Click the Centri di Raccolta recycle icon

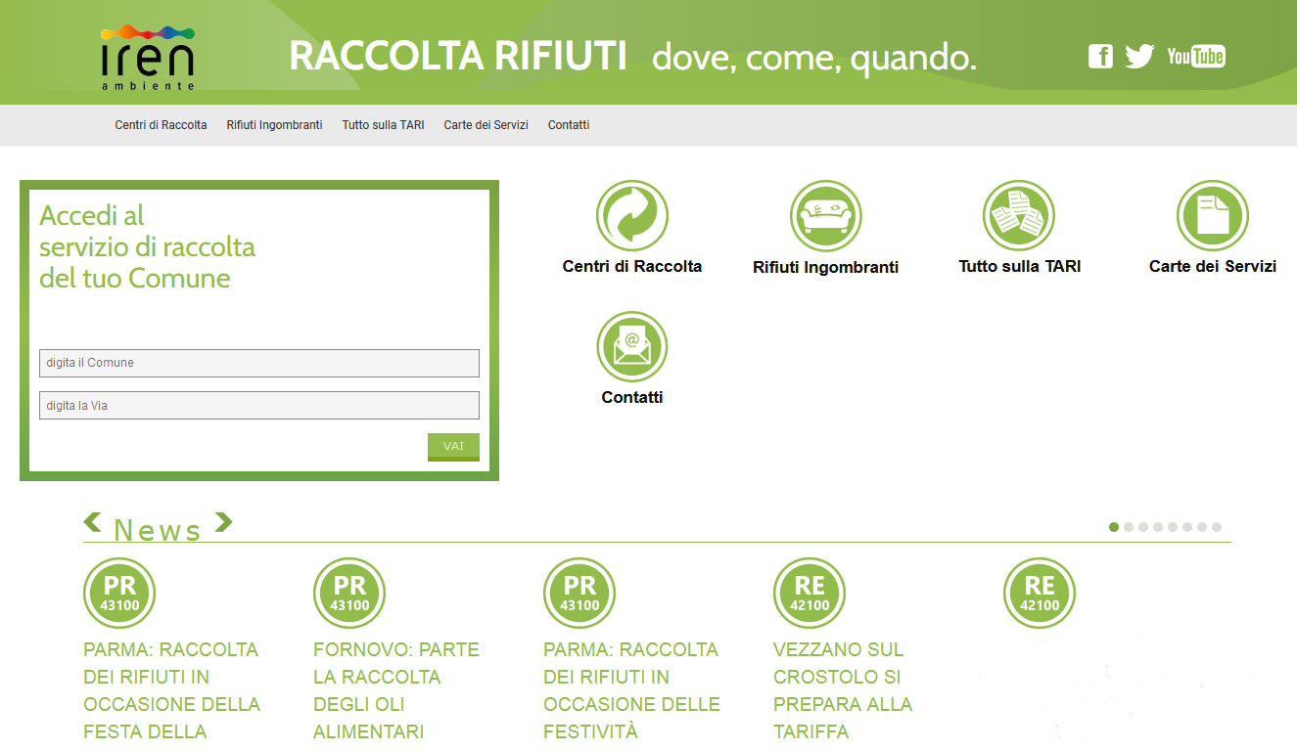[631, 216]
